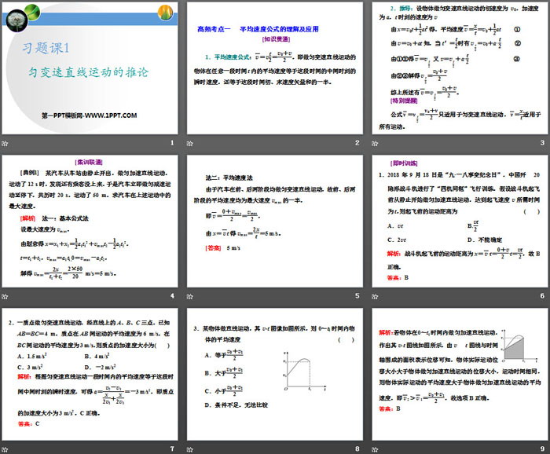The image size is (550, 454).
Task: Click slide number 5 label
Action: click(x=357, y=295)
